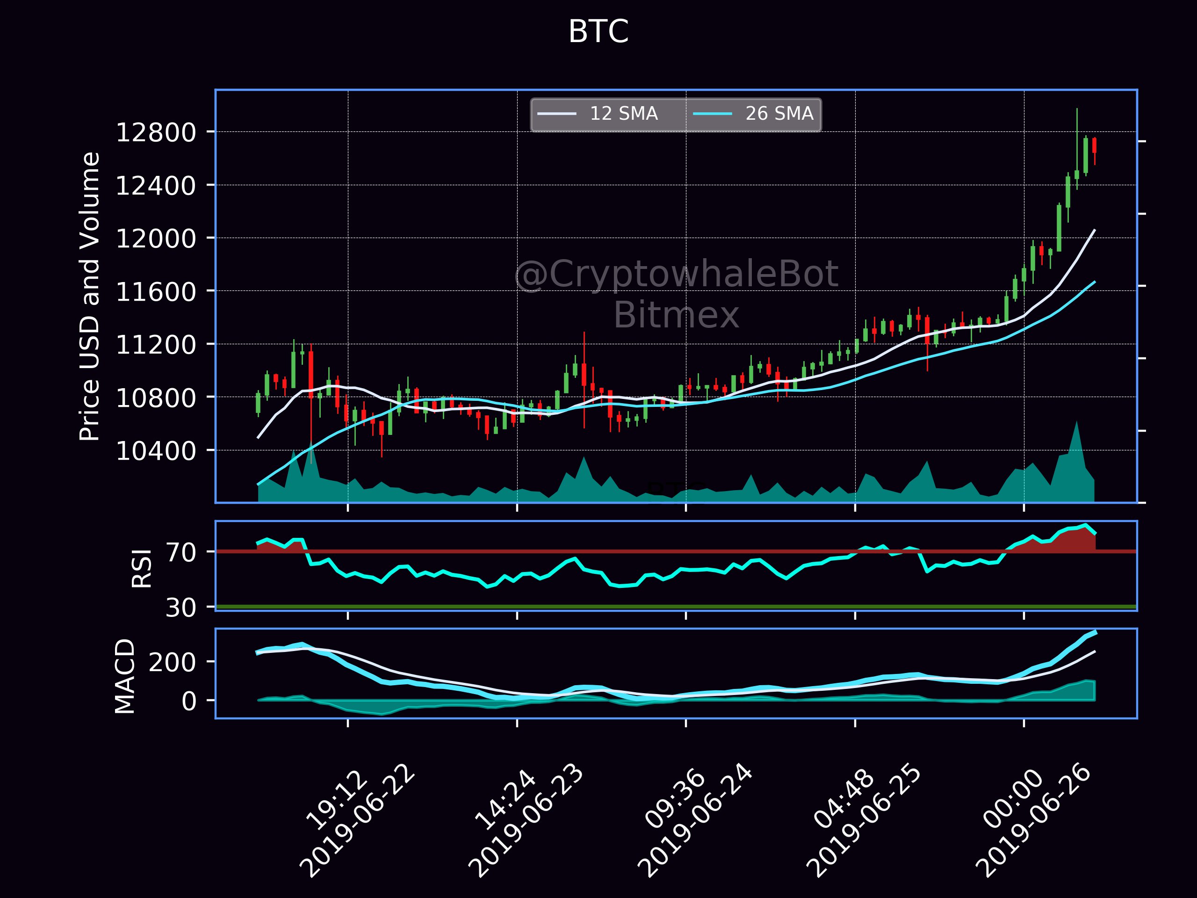
Task: Click the Price USD and Volume axis title
Action: coord(90,297)
